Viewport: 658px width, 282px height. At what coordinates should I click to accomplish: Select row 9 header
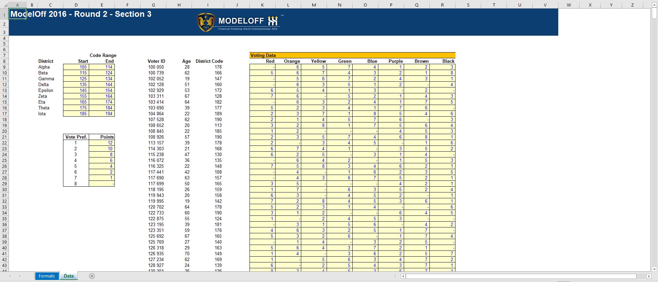(x=4, y=67)
